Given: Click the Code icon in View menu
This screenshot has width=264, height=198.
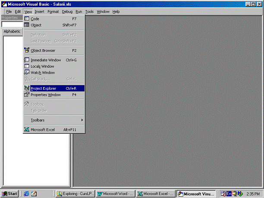Looking at the screenshot, I should 27,19.
